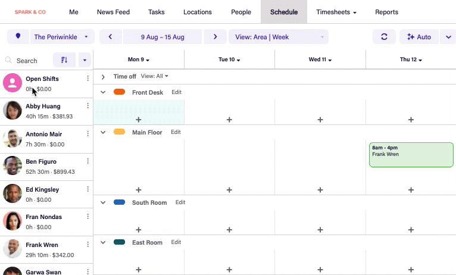The image size is (456, 275).
Task: Open the Wed 11 day dropdown
Action: coord(320,60)
